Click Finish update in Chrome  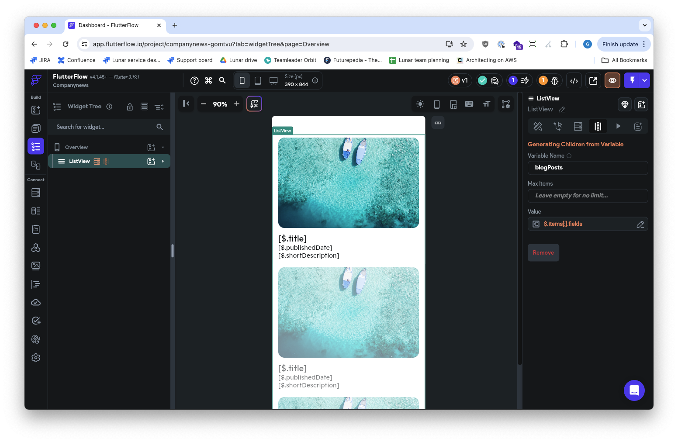point(620,44)
